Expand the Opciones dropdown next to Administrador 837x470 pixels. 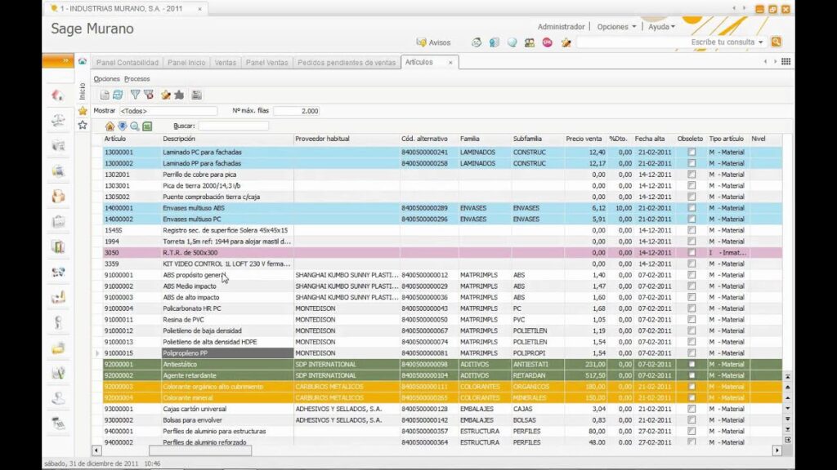tap(615, 26)
